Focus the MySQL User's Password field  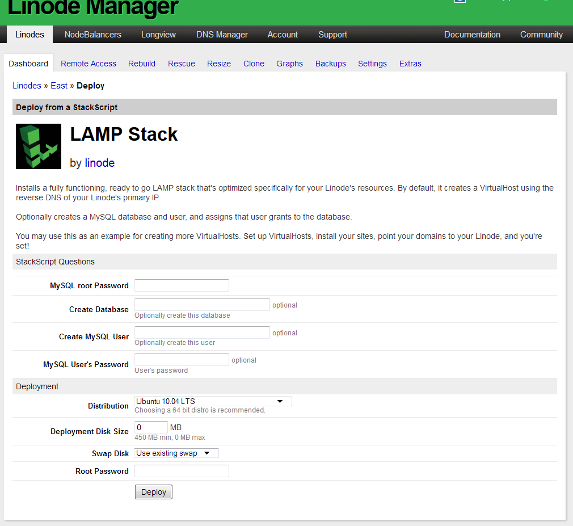(182, 360)
